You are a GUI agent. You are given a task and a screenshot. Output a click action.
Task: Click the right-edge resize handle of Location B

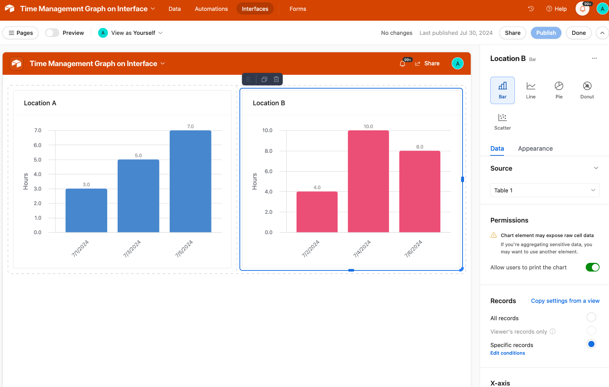point(462,179)
